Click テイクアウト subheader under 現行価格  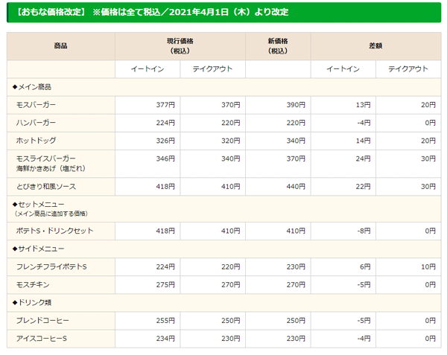[x=212, y=69]
